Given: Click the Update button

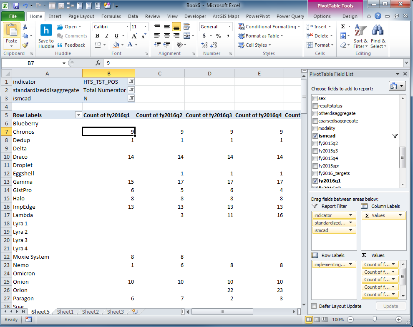Looking at the screenshot, I should (x=390, y=306).
